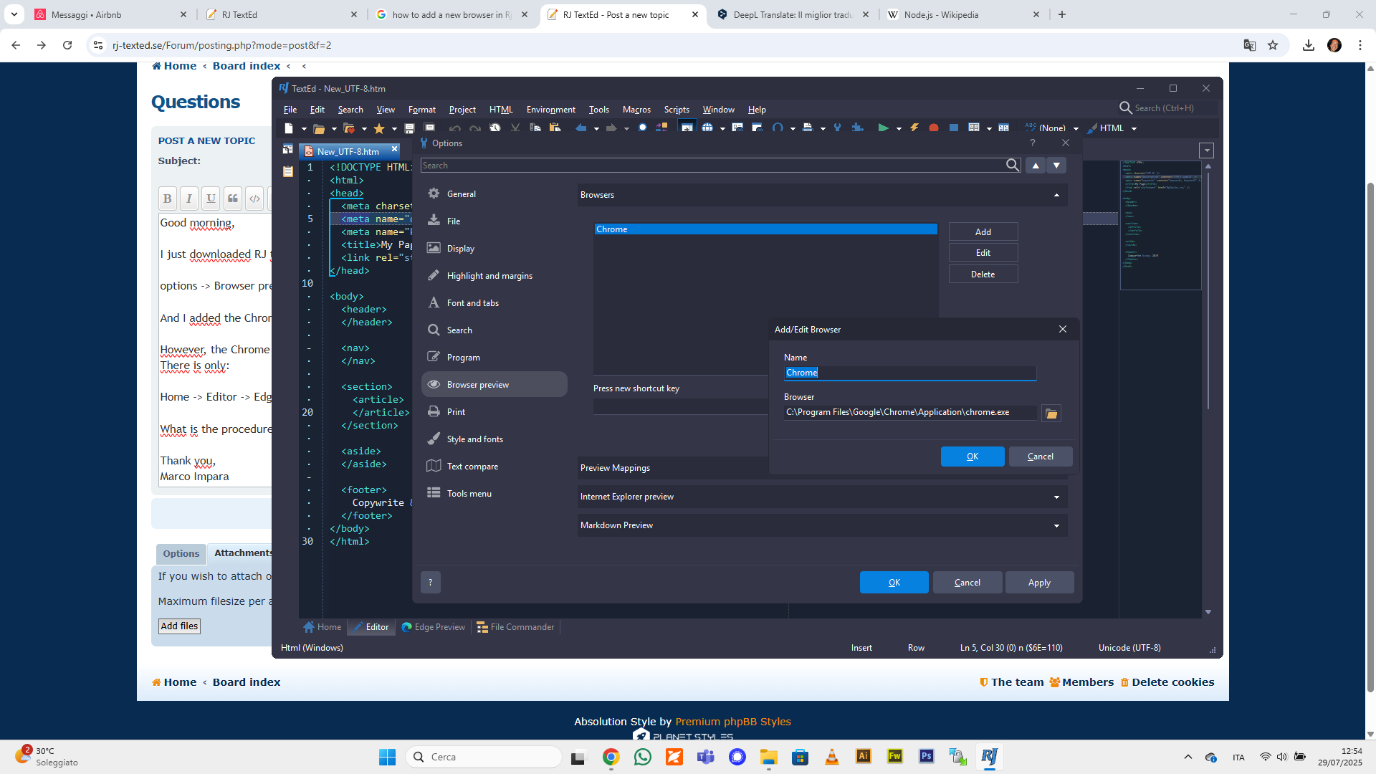
Task: Click the puzzle piece plugin icon
Action: (857, 128)
